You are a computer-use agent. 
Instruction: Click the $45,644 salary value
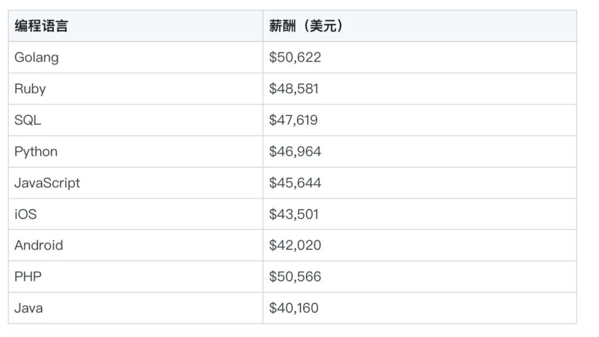[x=295, y=183]
